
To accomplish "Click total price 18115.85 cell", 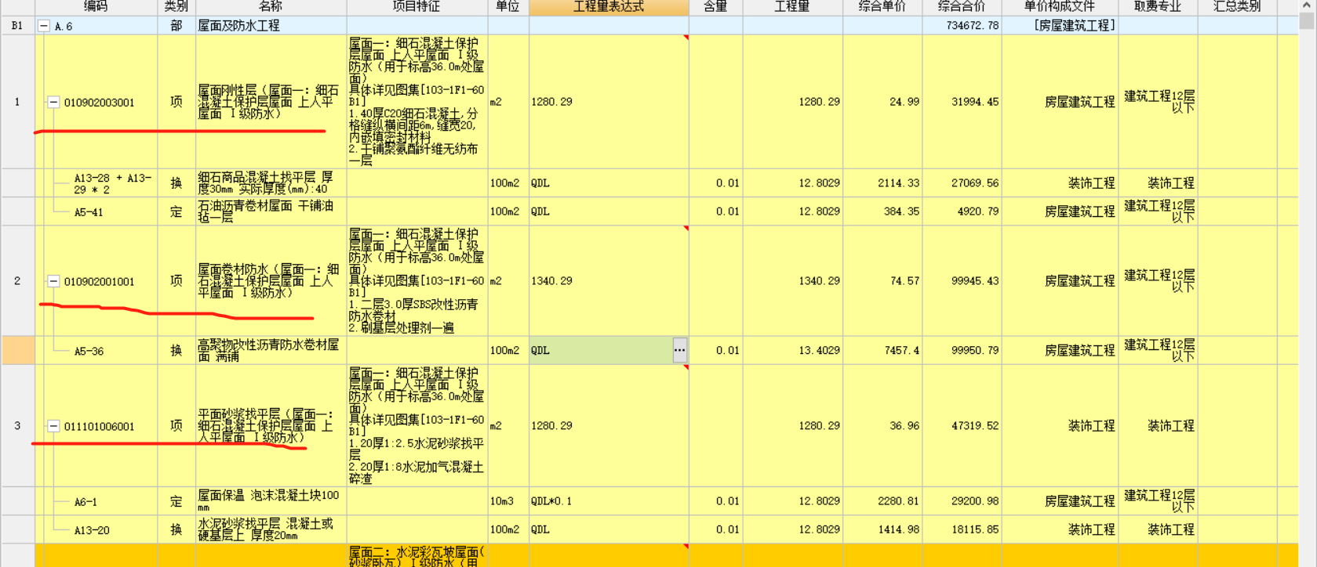I will 962,529.
